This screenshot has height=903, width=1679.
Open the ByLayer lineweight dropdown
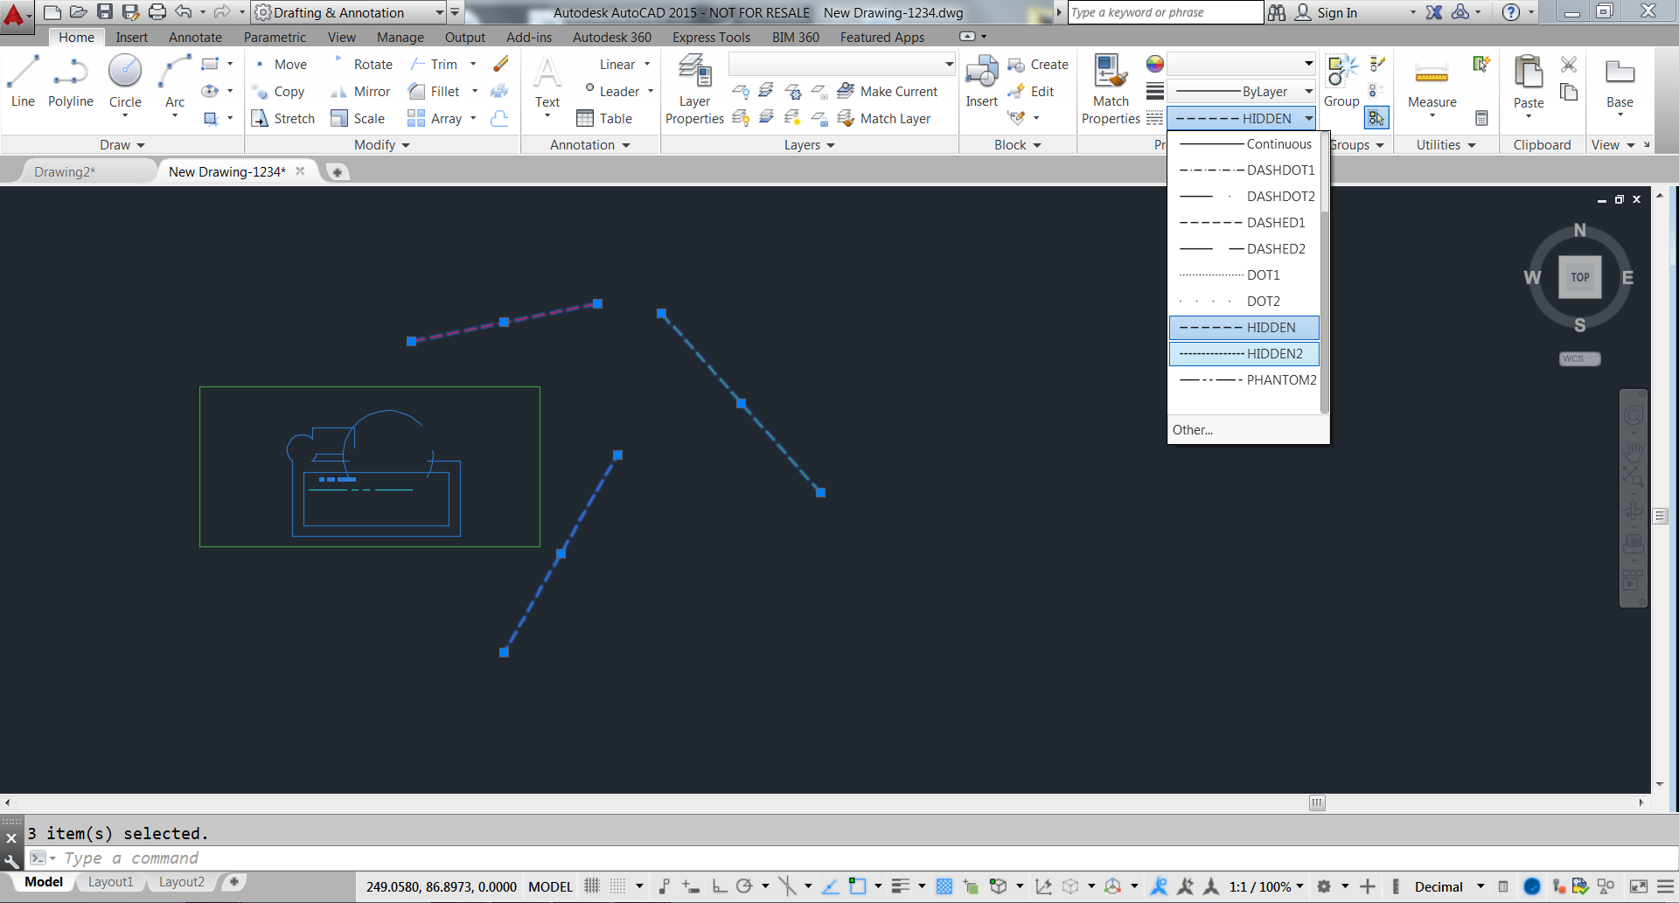1243,91
